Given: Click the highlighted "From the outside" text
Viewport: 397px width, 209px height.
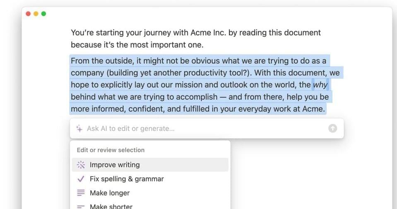Looking at the screenshot, I should 101,61.
